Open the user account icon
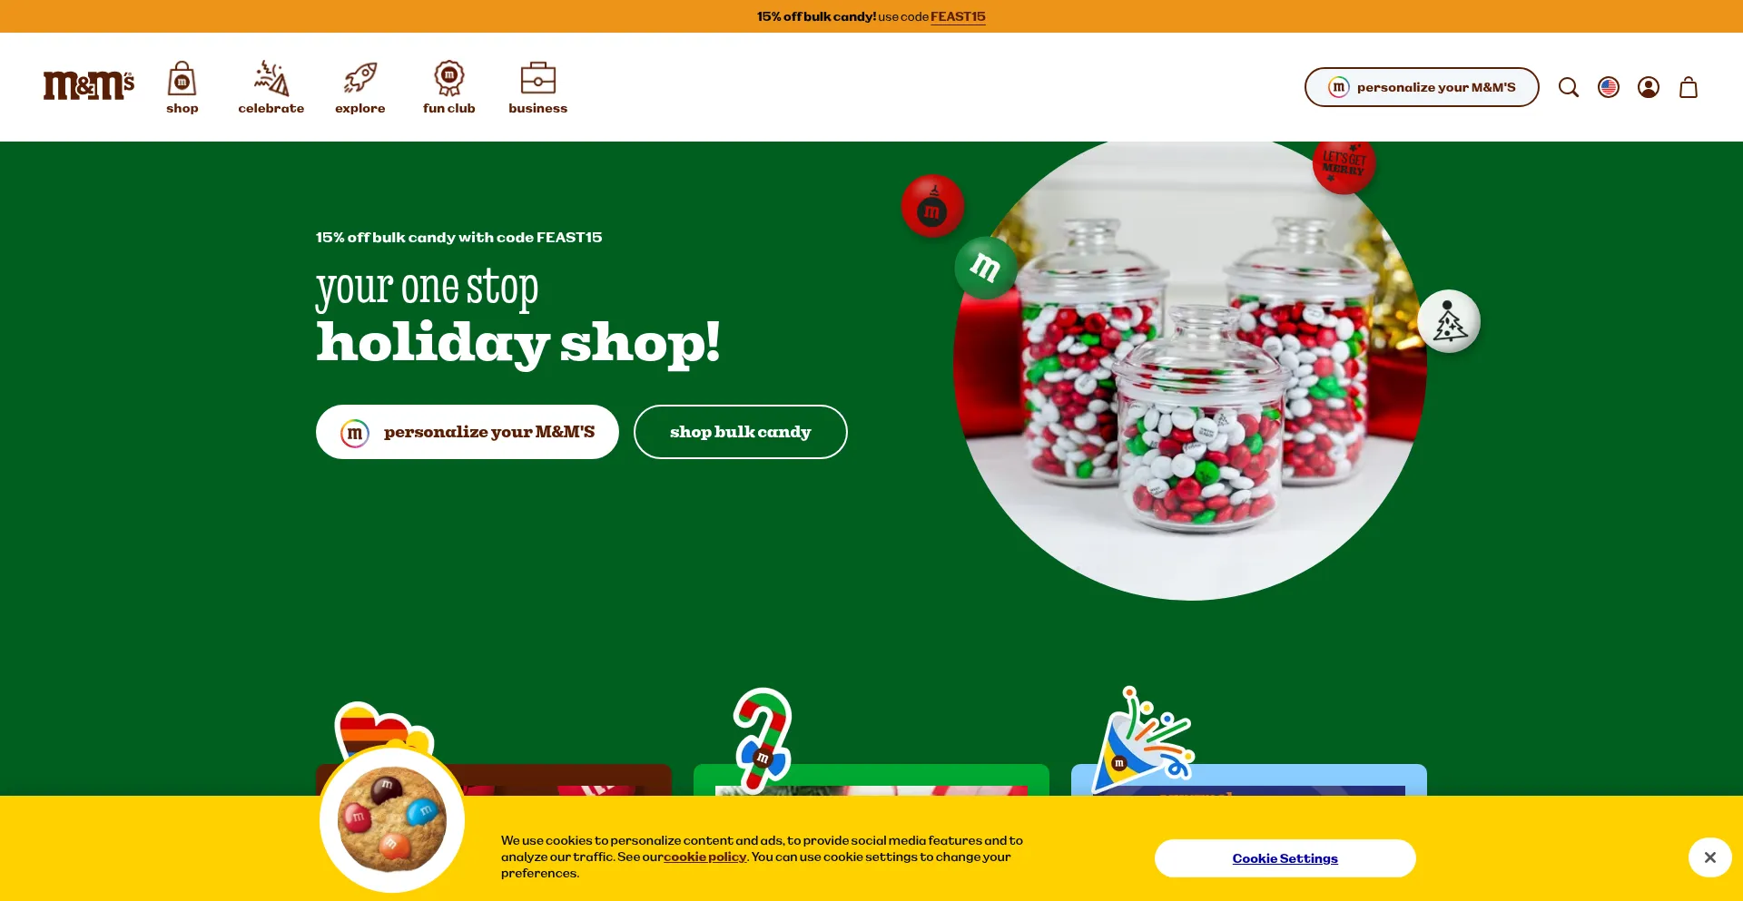The height and width of the screenshot is (901, 1743). (1648, 87)
